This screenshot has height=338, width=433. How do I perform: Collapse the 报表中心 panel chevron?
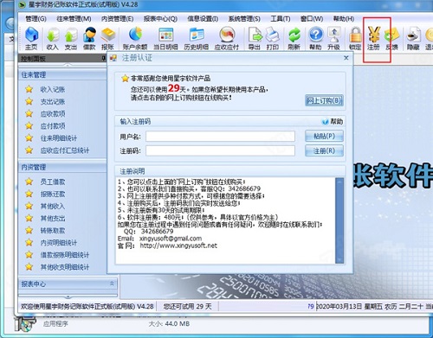(112, 284)
